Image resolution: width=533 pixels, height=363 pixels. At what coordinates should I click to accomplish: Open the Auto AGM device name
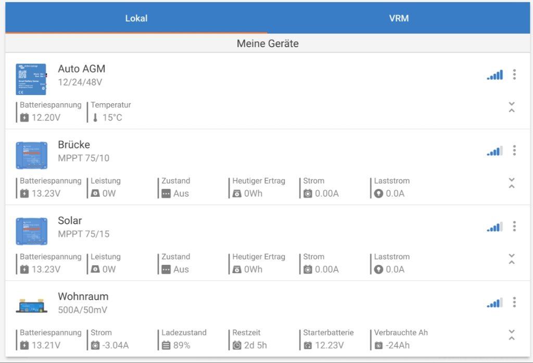pos(82,69)
